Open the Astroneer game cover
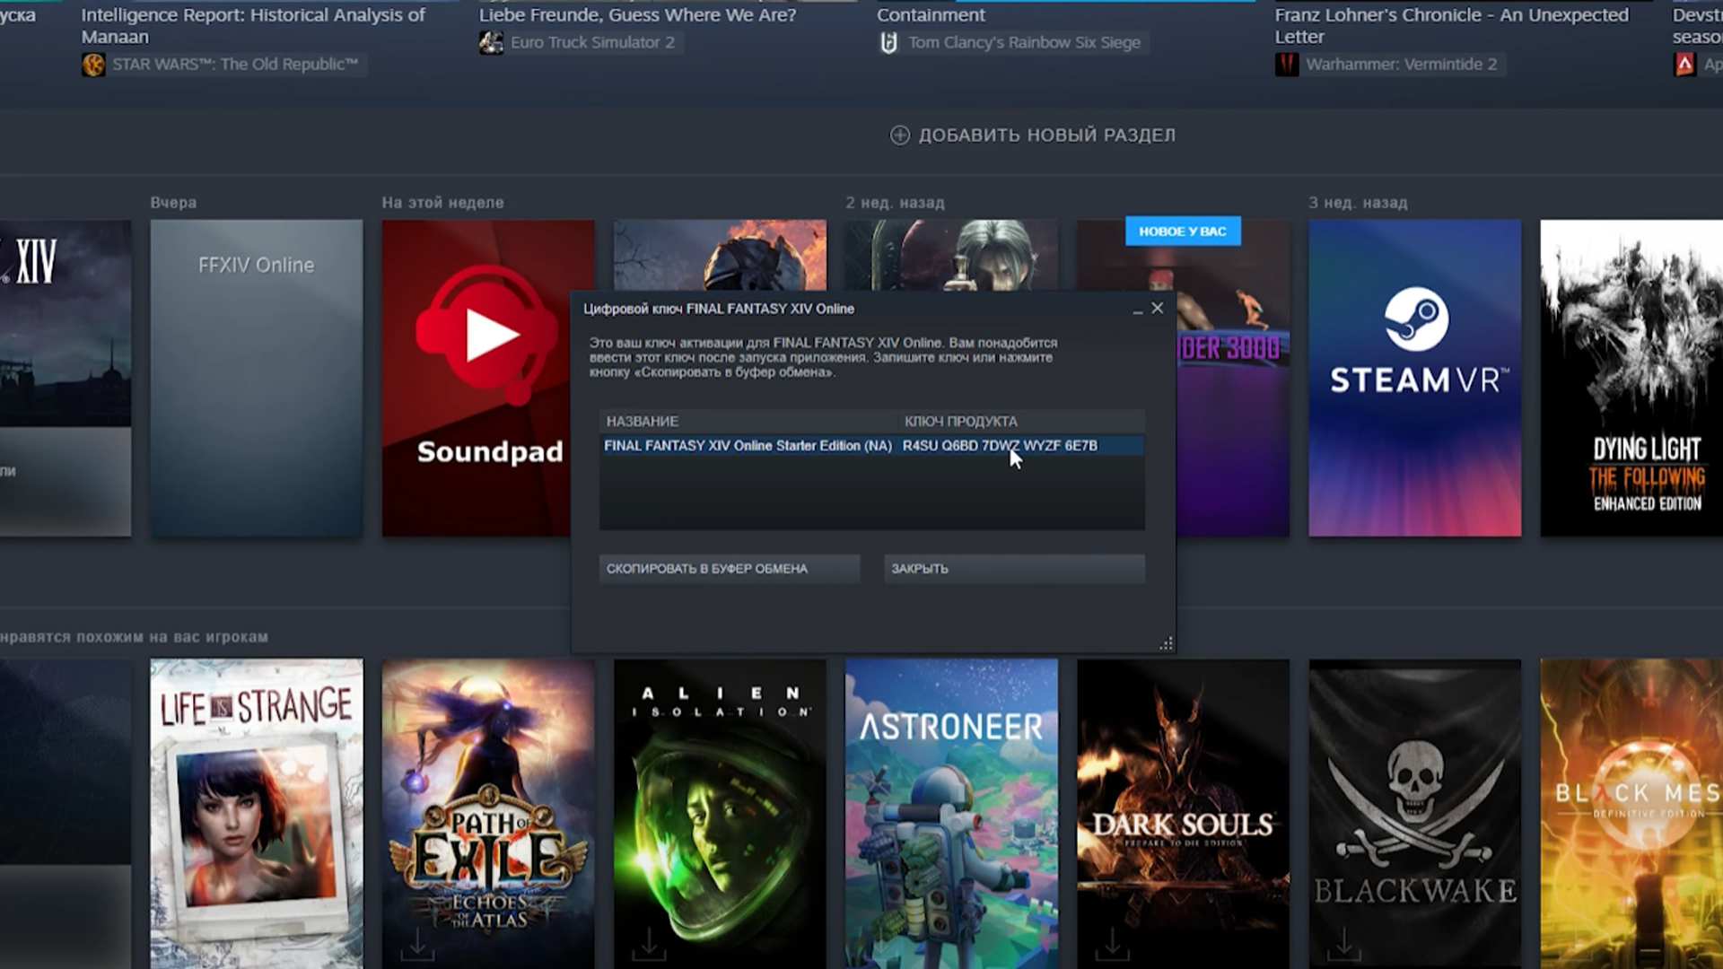The height and width of the screenshot is (969, 1723). (951, 814)
